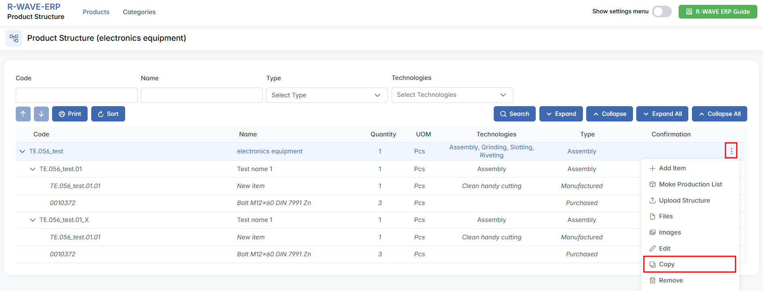The width and height of the screenshot is (763, 291).
Task: Click the Print button
Action: coord(70,114)
